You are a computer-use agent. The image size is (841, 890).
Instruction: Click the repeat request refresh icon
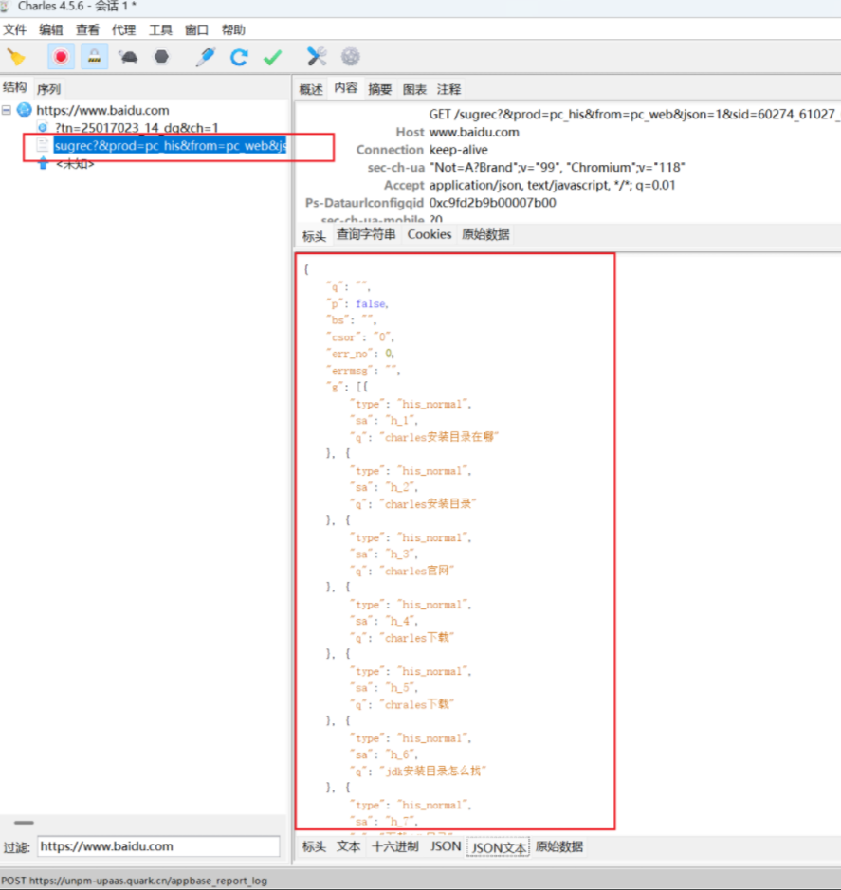(x=239, y=57)
